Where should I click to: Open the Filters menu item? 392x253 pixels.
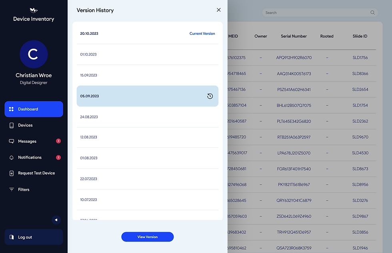(24, 189)
